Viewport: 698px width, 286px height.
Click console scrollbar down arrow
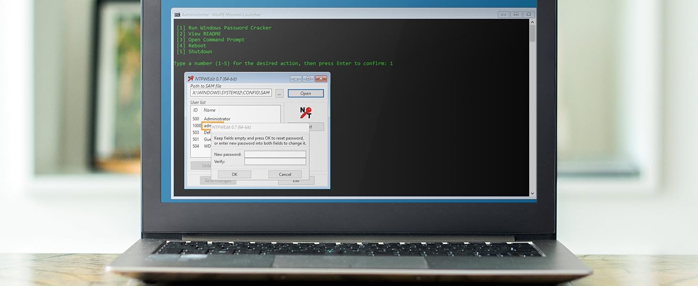(533, 194)
